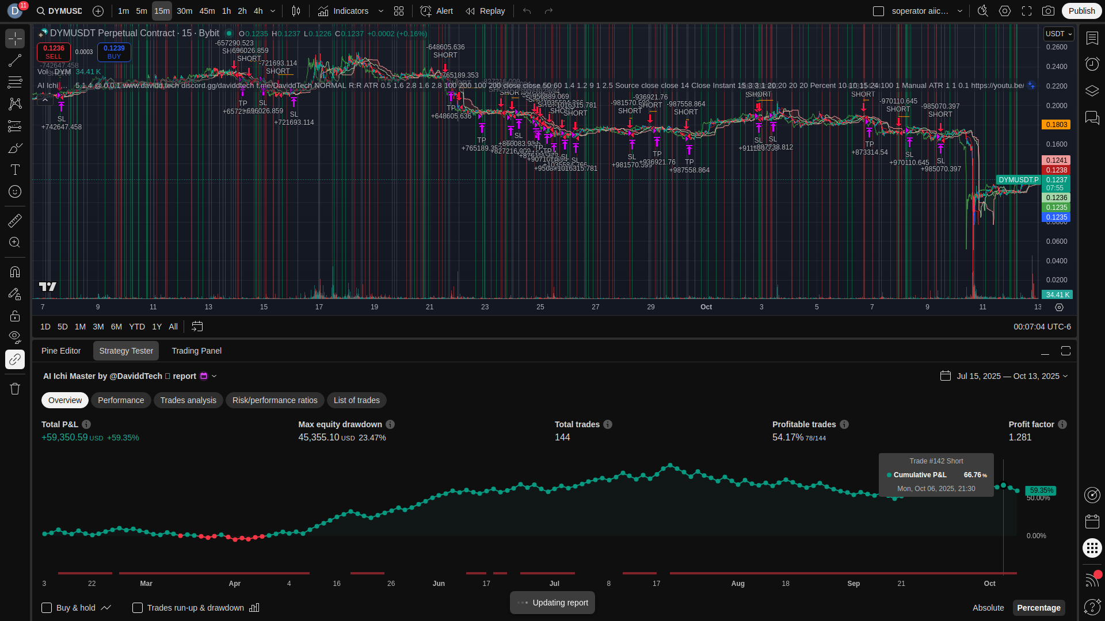Click the ruler Measure tool
This screenshot has height=621, width=1105.
pyautogui.click(x=15, y=220)
